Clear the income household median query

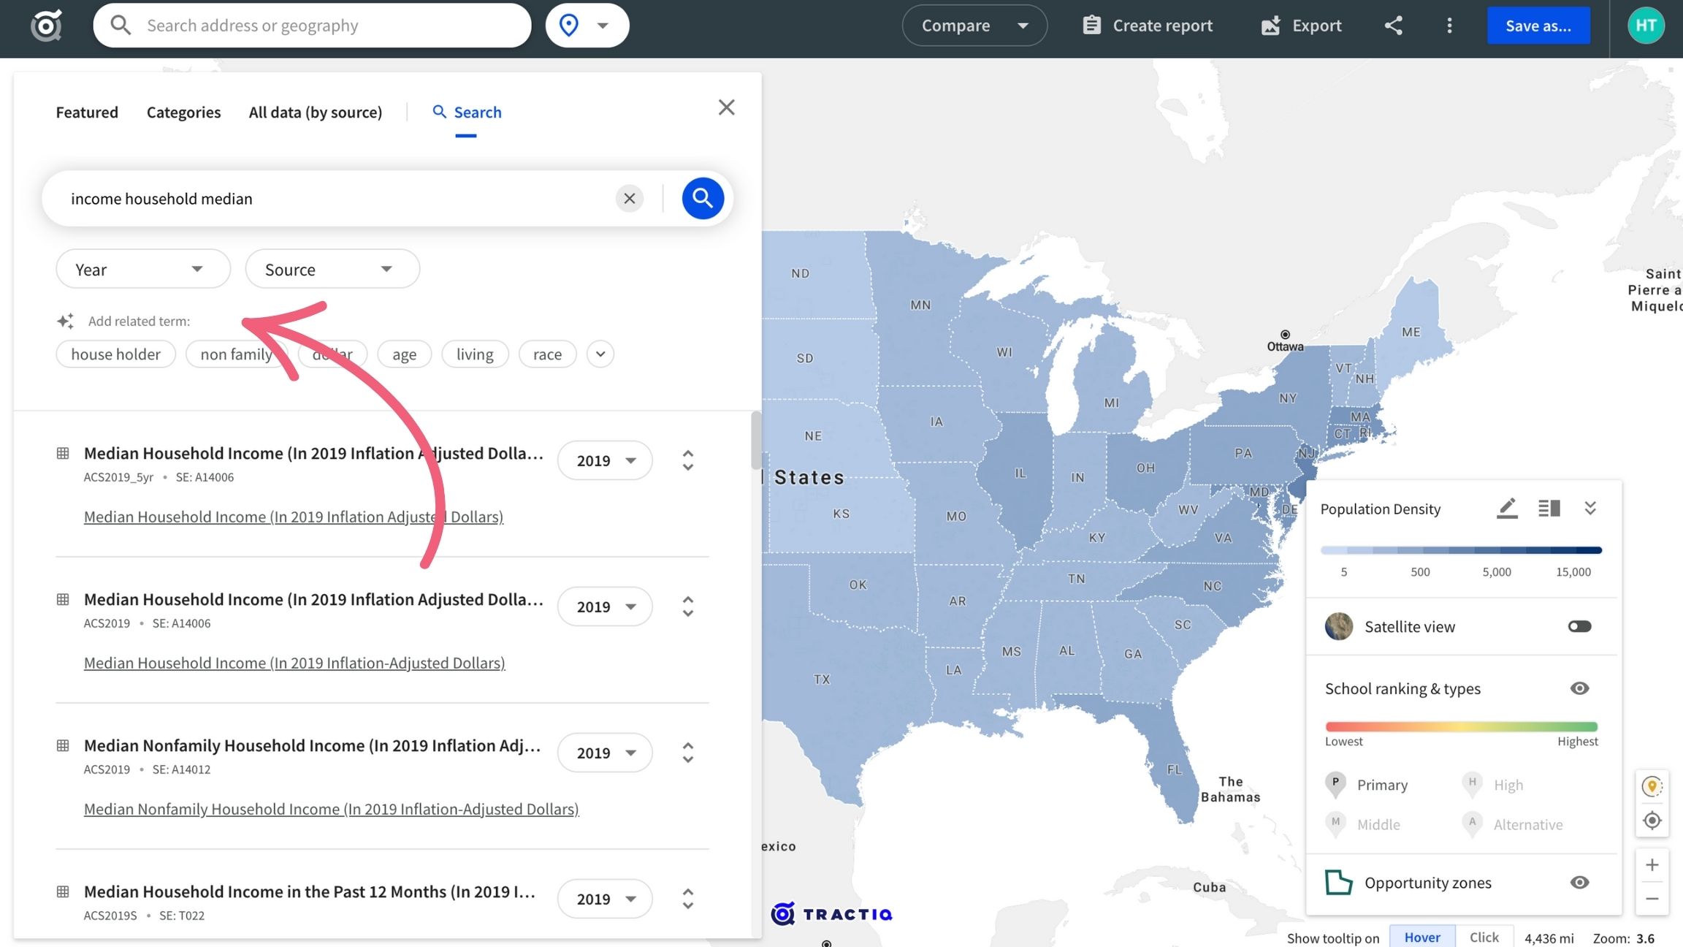coord(629,198)
